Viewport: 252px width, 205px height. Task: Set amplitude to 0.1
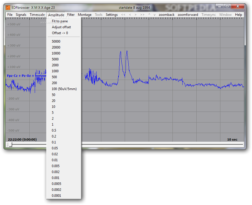pyautogui.click(x=64, y=142)
